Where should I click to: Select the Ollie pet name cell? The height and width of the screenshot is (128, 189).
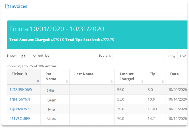coord(51,90)
